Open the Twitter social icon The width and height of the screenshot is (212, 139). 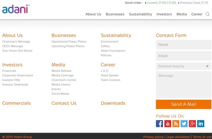tap(184, 124)
